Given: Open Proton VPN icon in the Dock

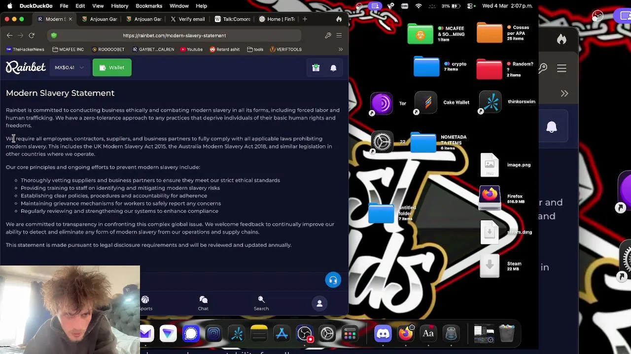Looking at the screenshot, I should click(x=169, y=334).
